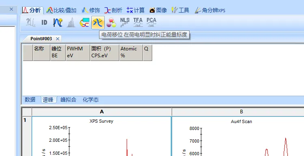
Task: Open the 计算 ribbon tab
Action: coord(136,10)
